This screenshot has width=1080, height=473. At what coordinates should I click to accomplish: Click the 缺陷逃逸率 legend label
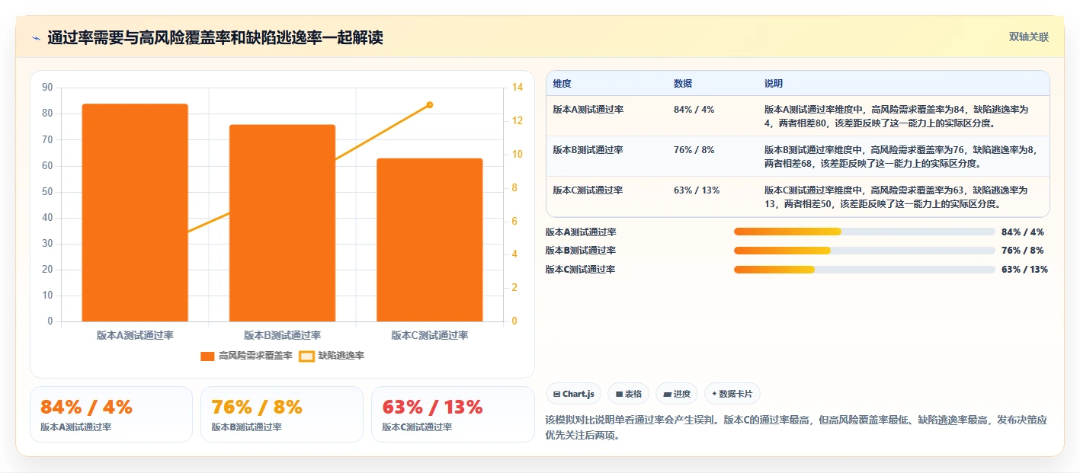click(341, 356)
